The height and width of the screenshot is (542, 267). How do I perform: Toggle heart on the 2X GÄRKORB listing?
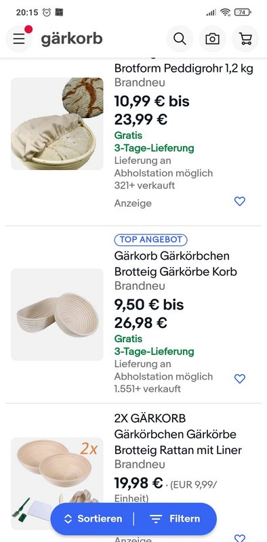pos(240,538)
